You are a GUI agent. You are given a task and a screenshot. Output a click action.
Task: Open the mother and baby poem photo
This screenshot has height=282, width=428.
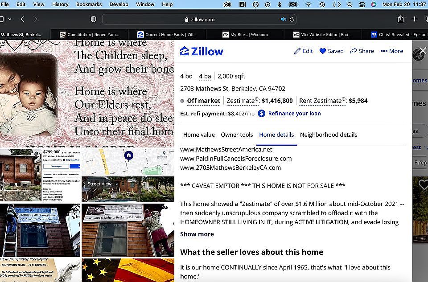click(87, 93)
